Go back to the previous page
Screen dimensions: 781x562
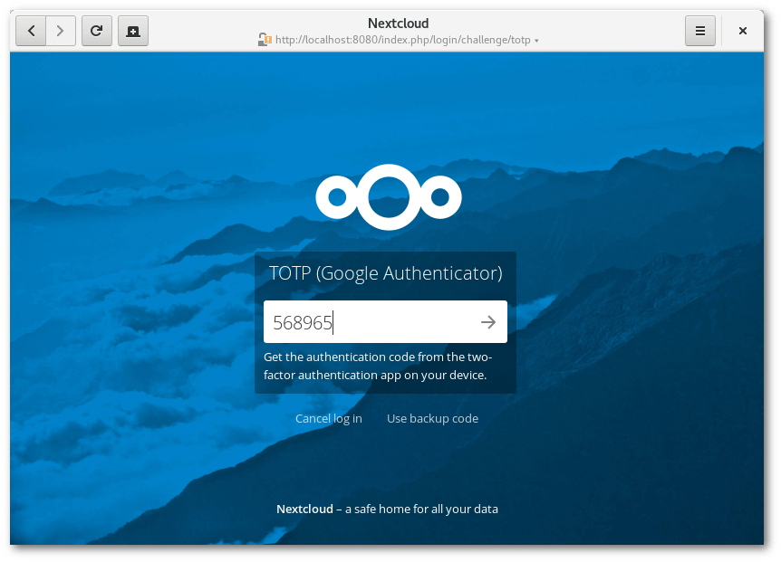[x=32, y=31]
